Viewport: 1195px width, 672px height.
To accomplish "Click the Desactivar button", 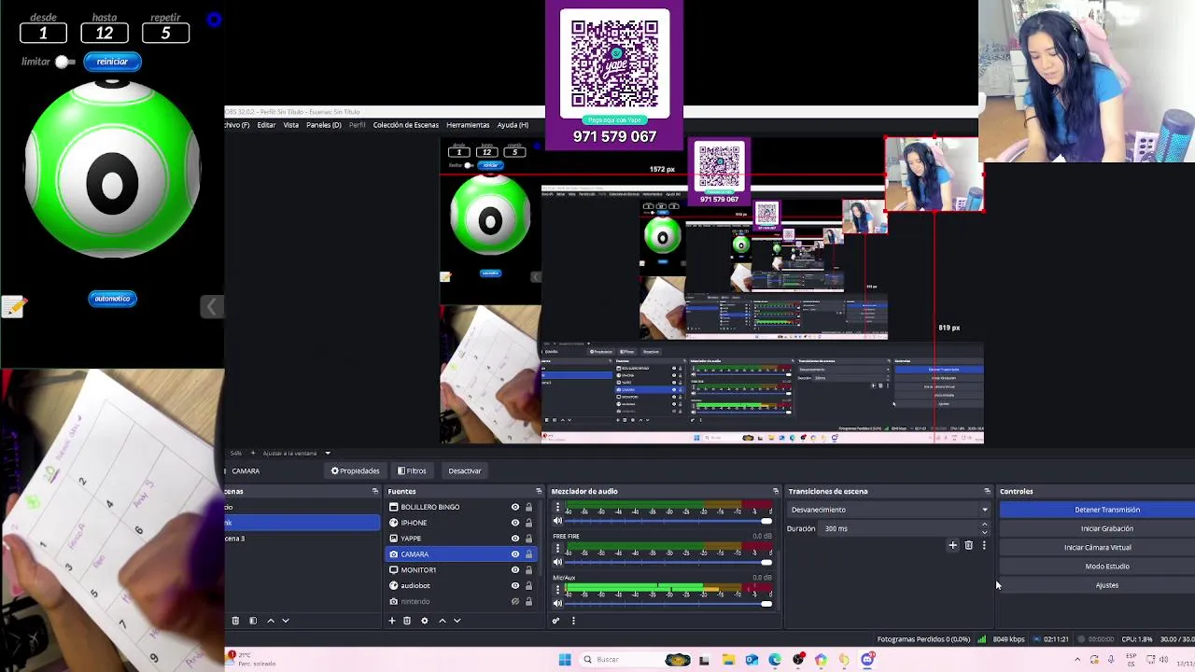I will [x=464, y=471].
